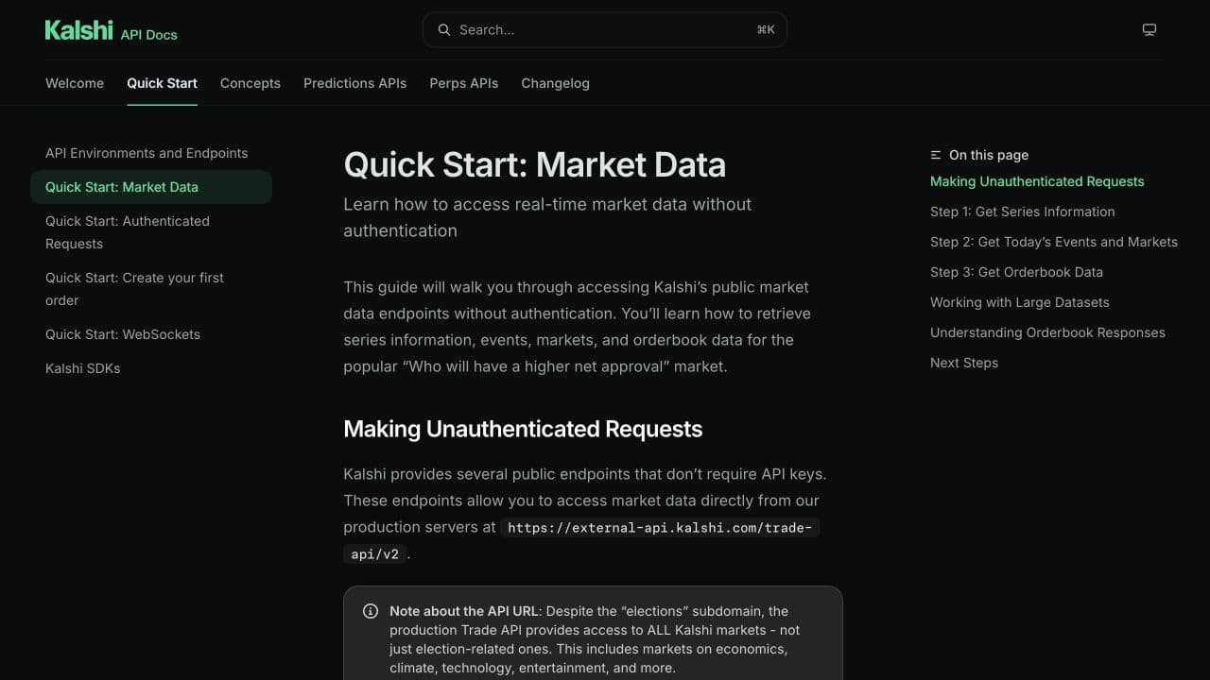
Task: Click the api/v2 code fragment
Action: click(x=375, y=554)
